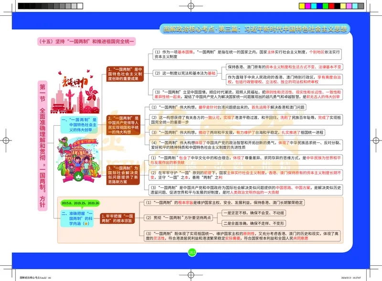Click brown node 2 实现祖国和平统一的伟大构想

click(125, 125)
